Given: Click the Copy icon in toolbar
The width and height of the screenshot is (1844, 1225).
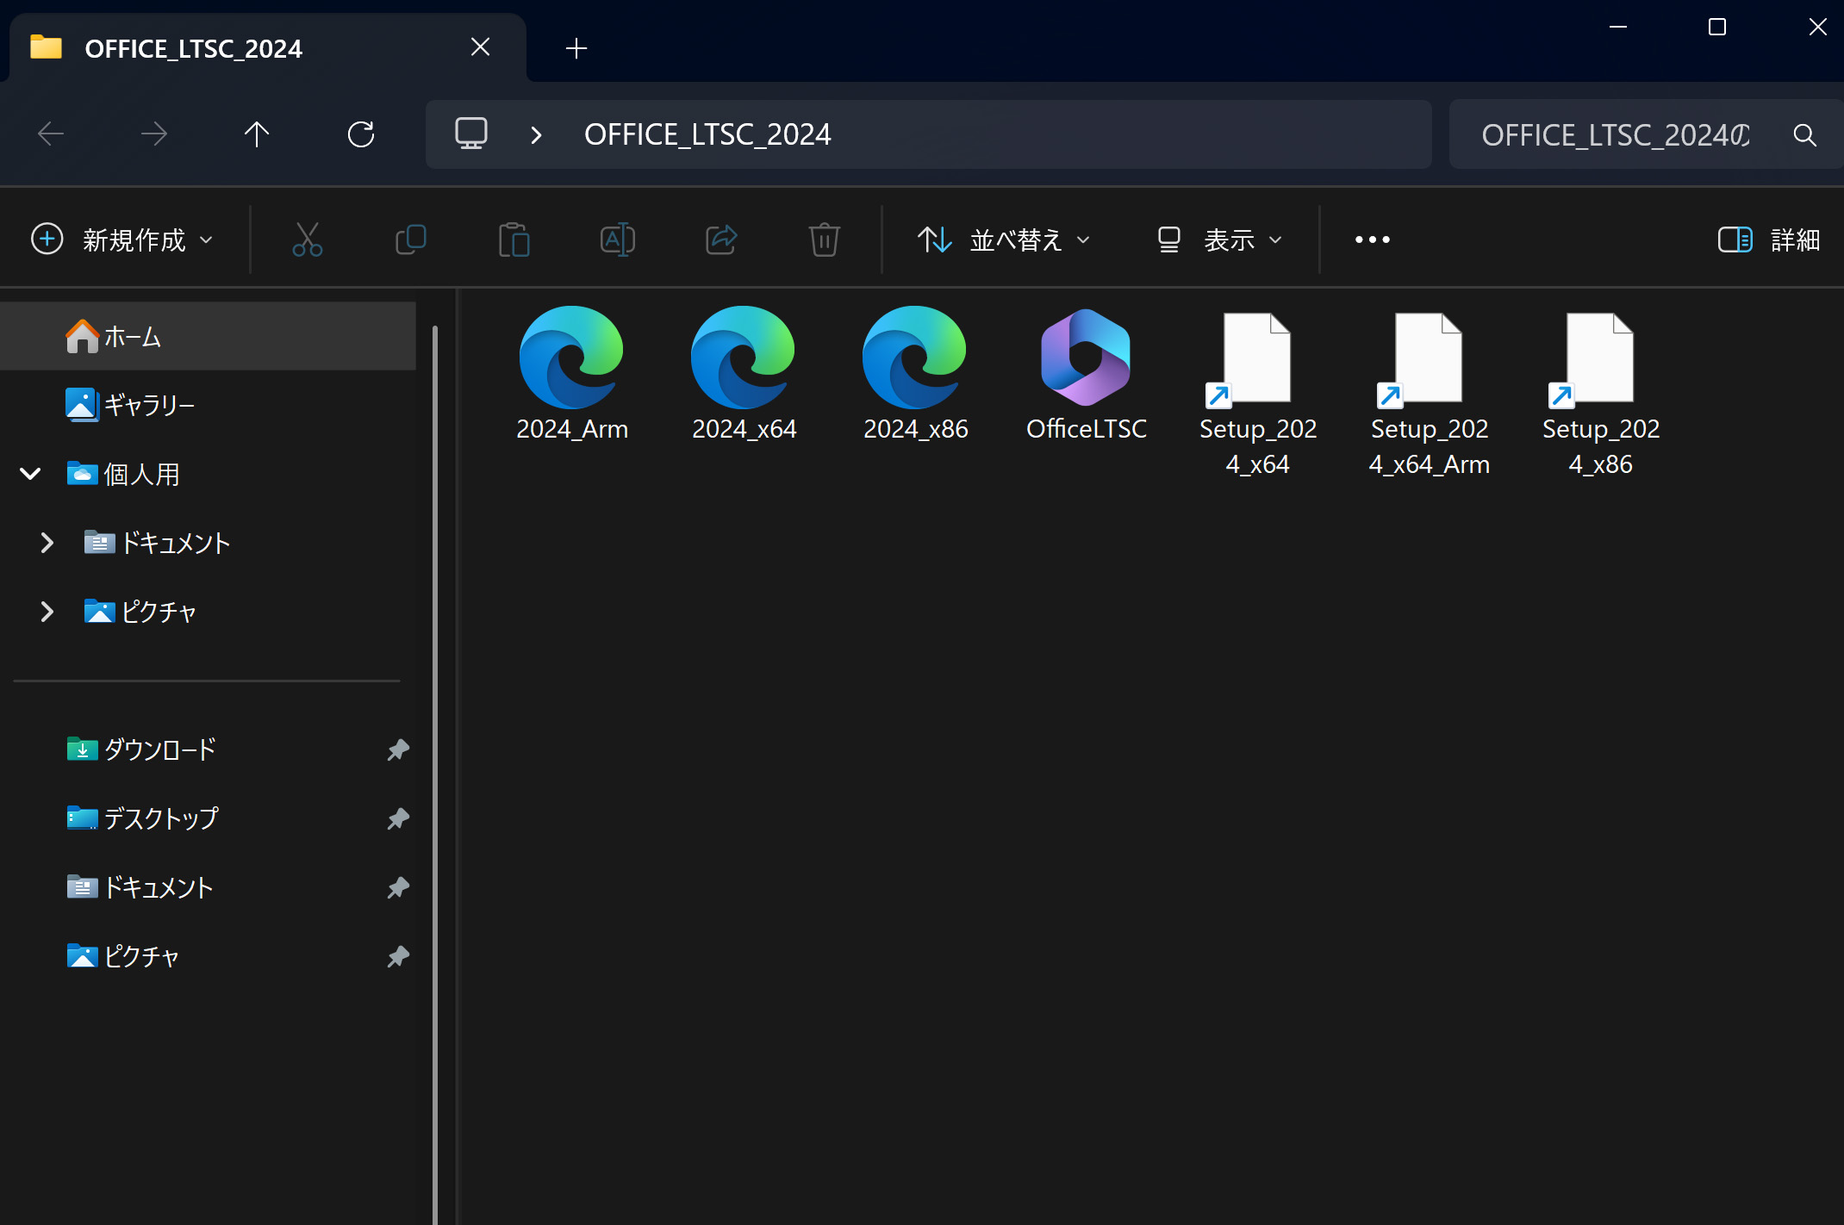Looking at the screenshot, I should click(410, 239).
